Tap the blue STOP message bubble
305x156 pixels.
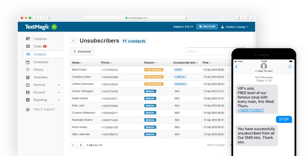(x=284, y=119)
